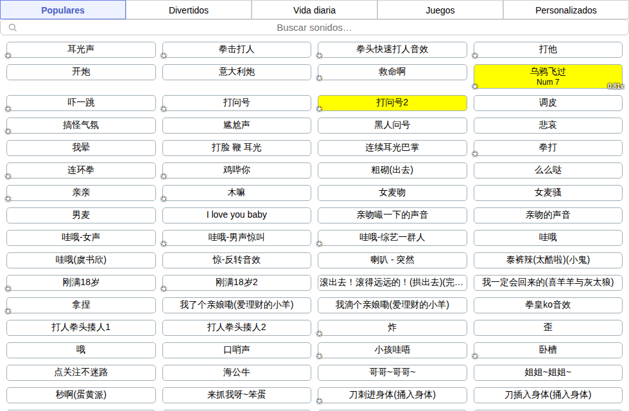
Task: Click the favorite star on 鸡哔你
Action: click(x=164, y=176)
